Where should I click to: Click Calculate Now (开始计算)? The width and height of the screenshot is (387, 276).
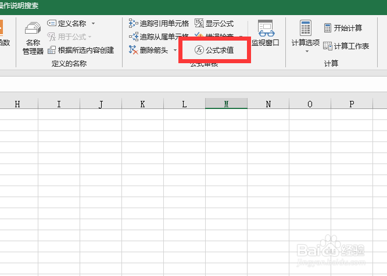click(x=343, y=28)
